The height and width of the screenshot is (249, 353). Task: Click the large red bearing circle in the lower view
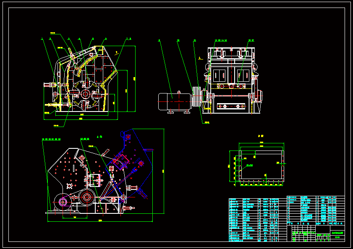tap(86, 197)
